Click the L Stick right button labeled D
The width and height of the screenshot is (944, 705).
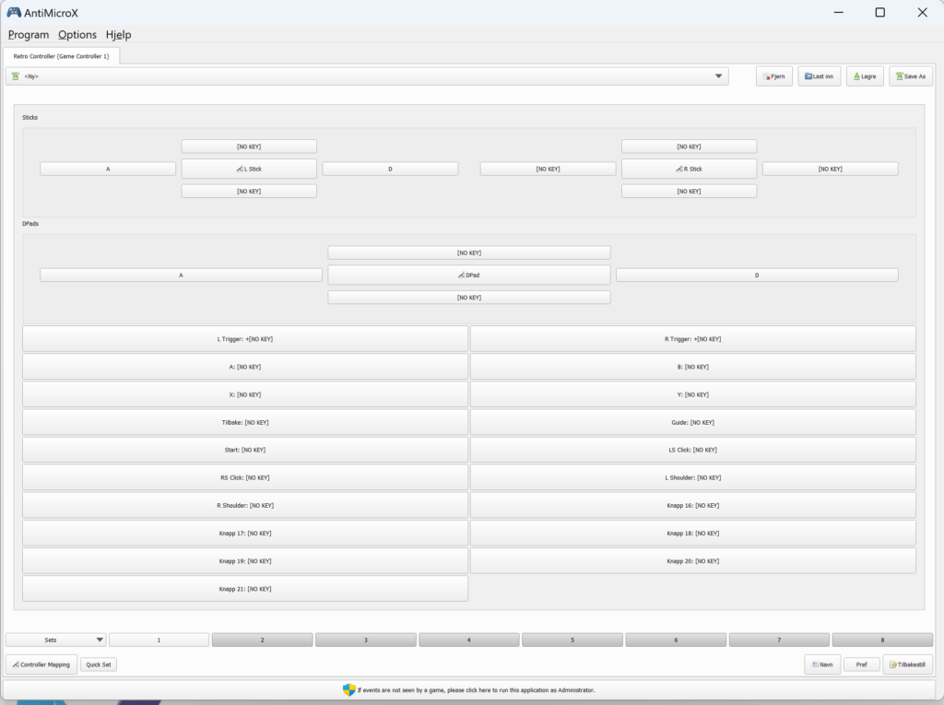390,170
